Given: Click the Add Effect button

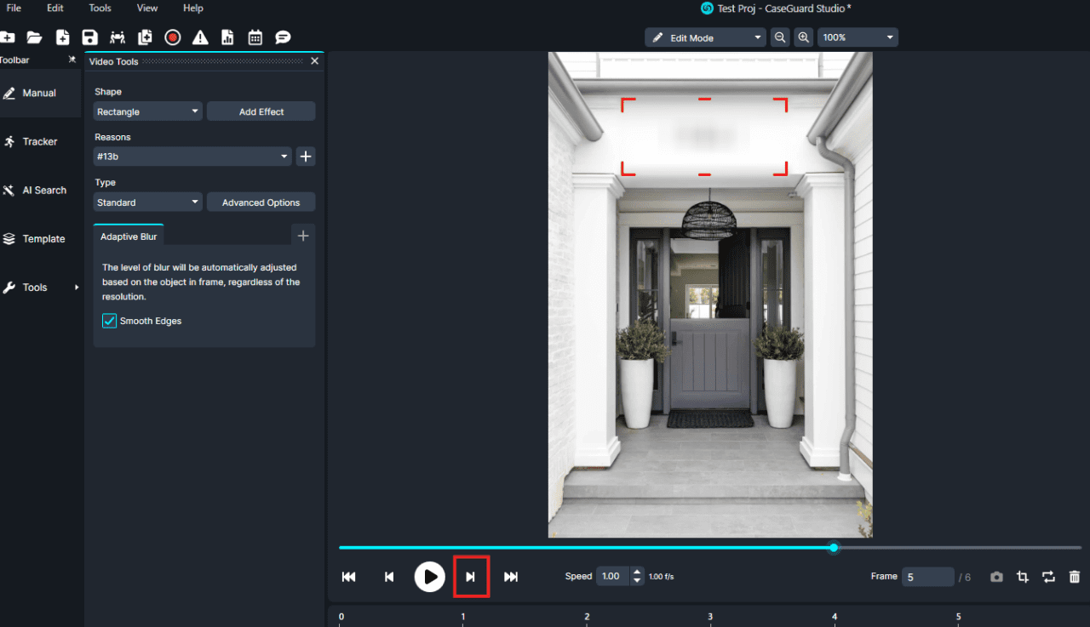Looking at the screenshot, I should (x=261, y=111).
